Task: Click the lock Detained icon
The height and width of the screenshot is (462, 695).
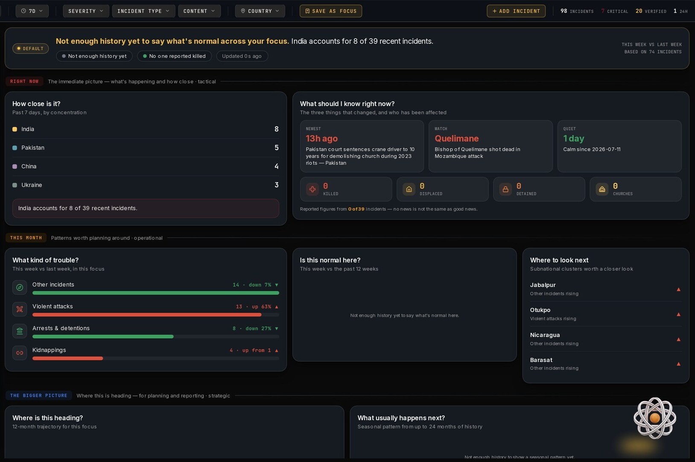Action: [x=505, y=189]
